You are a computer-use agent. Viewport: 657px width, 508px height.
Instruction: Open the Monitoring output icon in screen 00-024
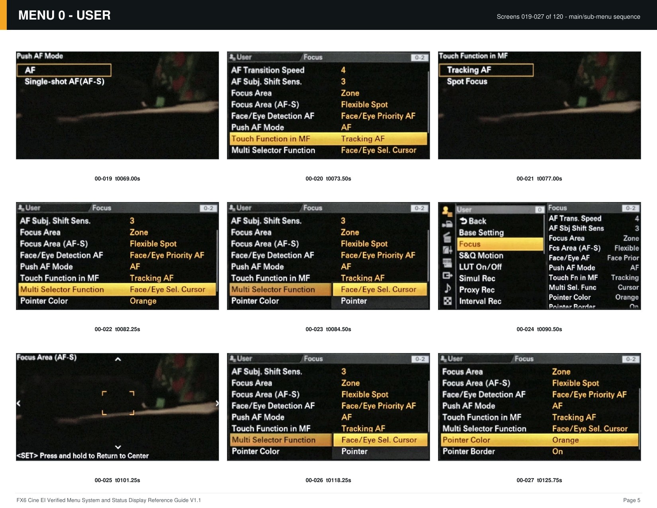coord(447,275)
